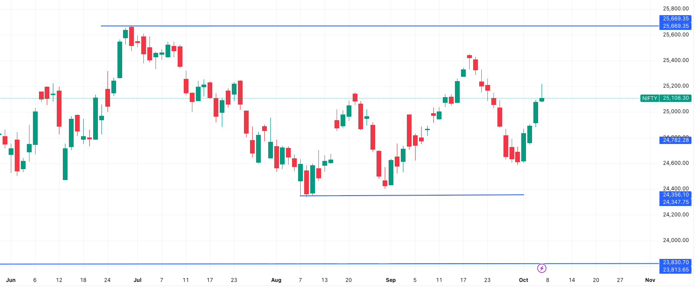The height and width of the screenshot is (301, 698).
Task: Select the 24,782.28 price label
Action: [x=675, y=140]
